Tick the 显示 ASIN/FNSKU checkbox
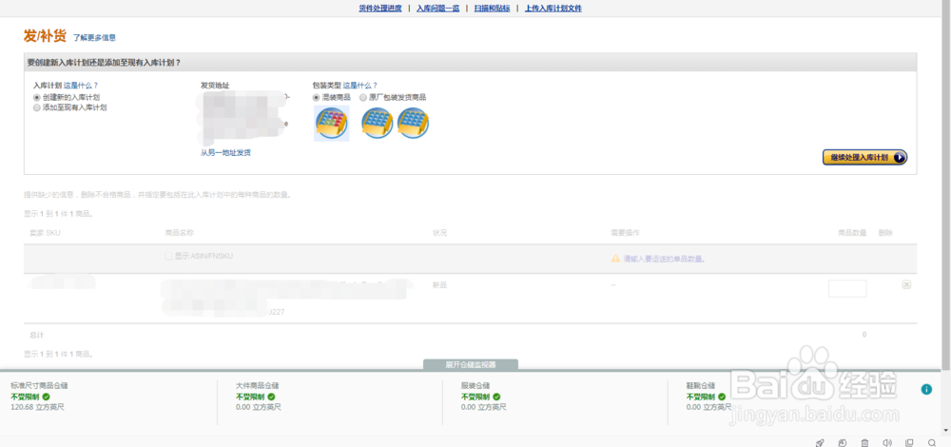The height and width of the screenshot is (447, 951). [x=168, y=257]
